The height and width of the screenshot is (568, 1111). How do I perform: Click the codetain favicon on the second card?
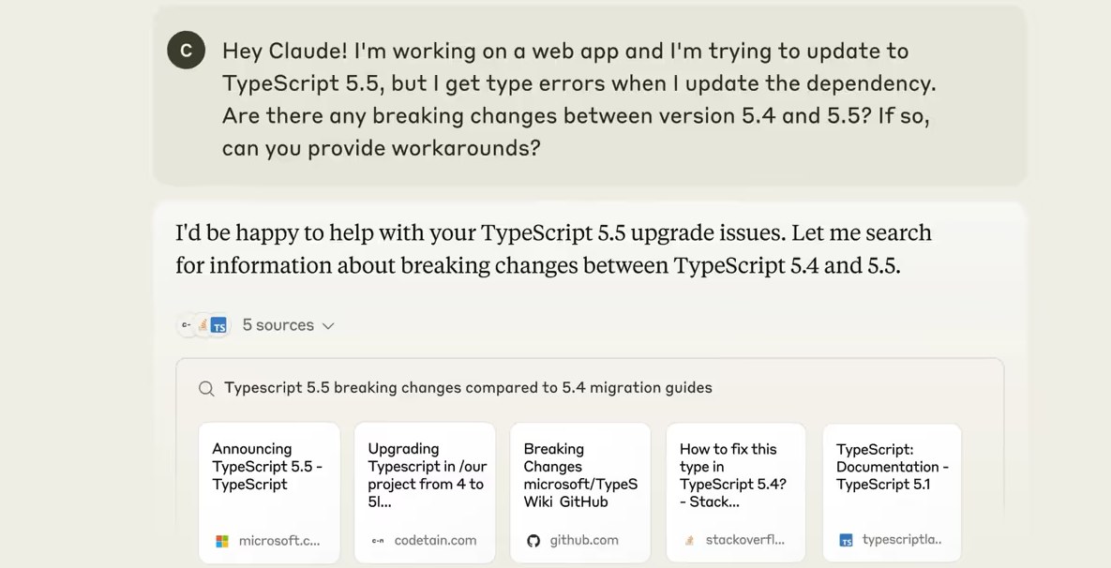(x=378, y=541)
